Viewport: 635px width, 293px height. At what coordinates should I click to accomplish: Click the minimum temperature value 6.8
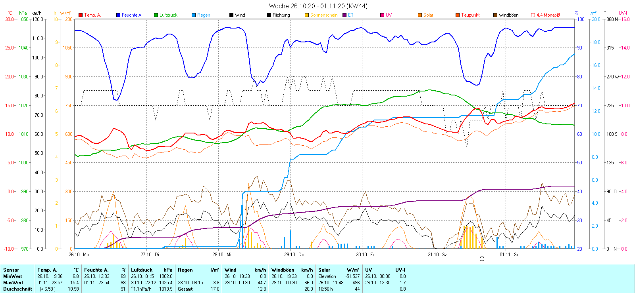75,276
